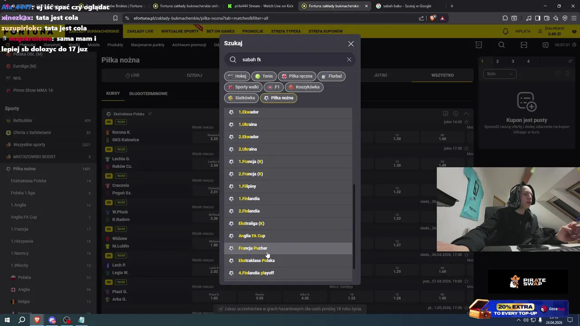Open the BET ON GAMES menu item
Screen dimensions: 580x326
tap(221, 31)
